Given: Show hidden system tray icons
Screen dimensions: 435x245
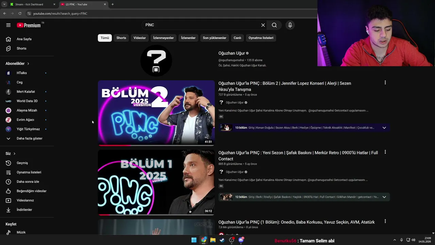Looking at the screenshot, I should point(395,240).
